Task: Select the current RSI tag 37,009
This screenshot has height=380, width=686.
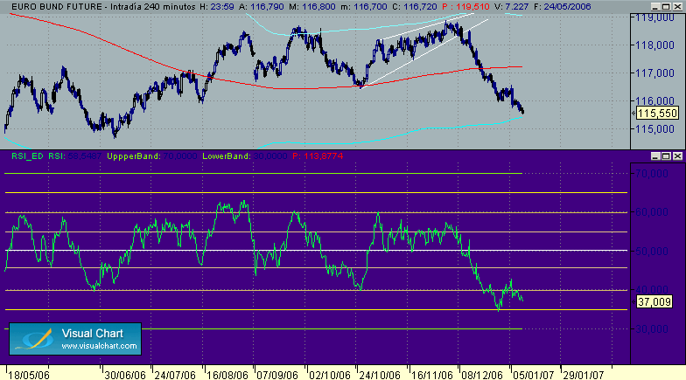Action: coord(654,302)
